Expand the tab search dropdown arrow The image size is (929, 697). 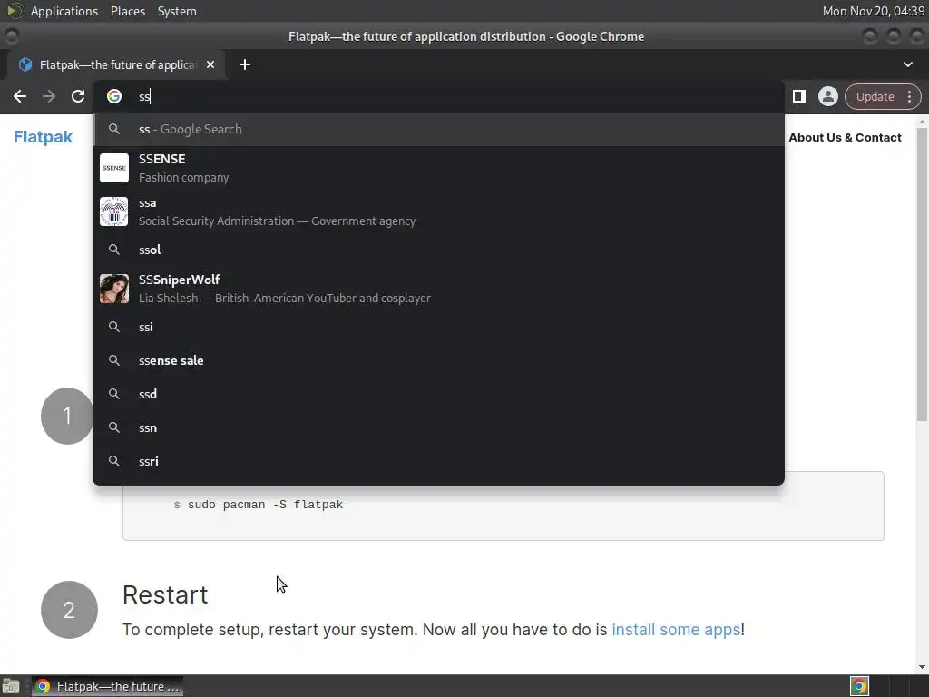[908, 64]
